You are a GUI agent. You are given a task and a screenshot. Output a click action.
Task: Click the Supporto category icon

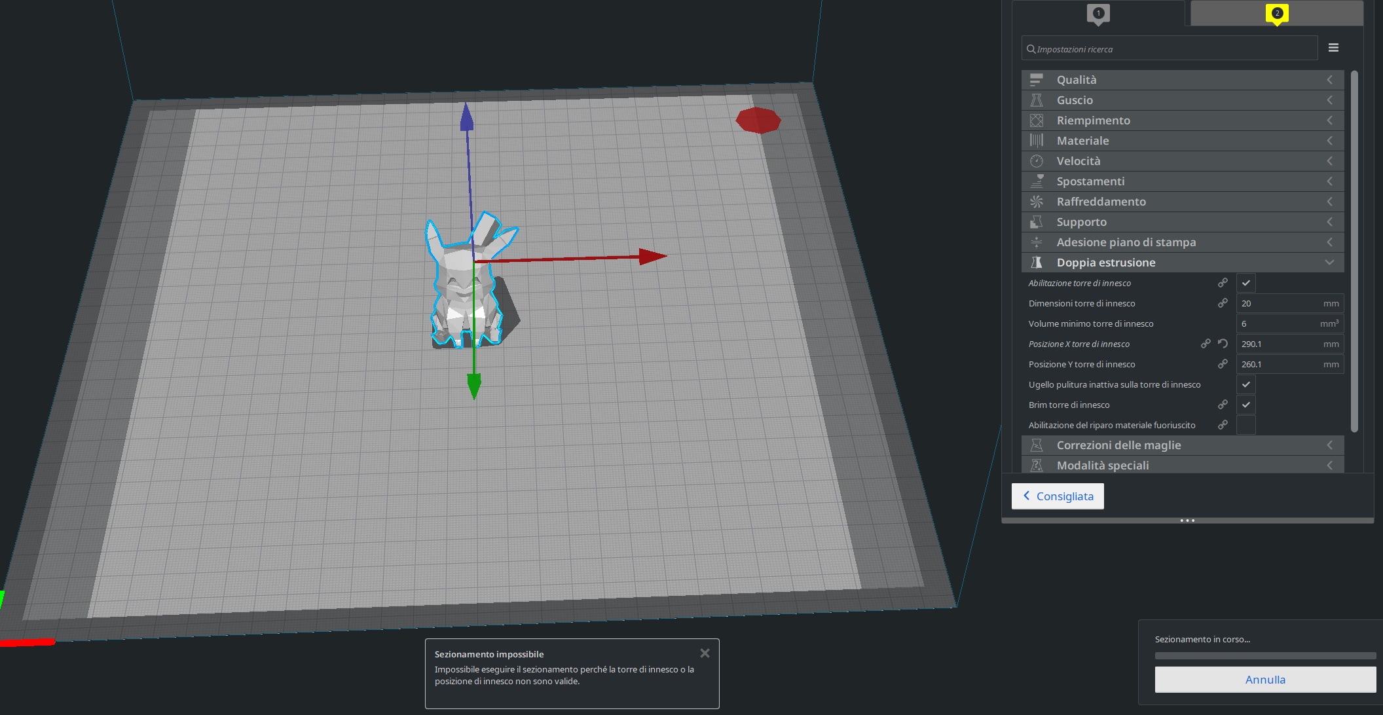coord(1037,222)
